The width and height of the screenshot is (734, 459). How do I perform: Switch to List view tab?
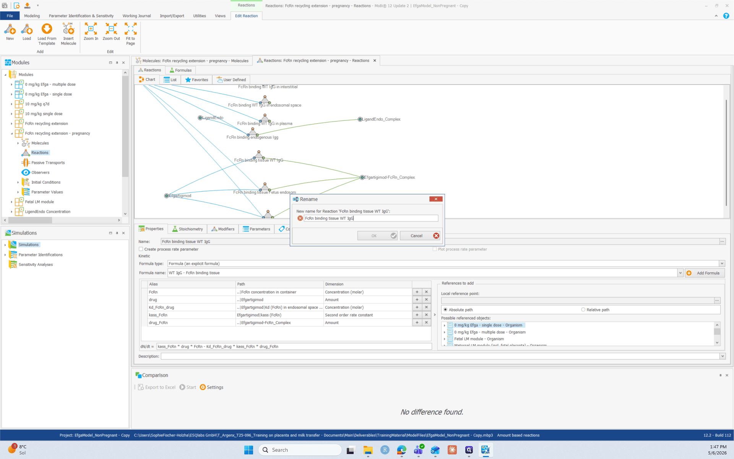(x=170, y=80)
